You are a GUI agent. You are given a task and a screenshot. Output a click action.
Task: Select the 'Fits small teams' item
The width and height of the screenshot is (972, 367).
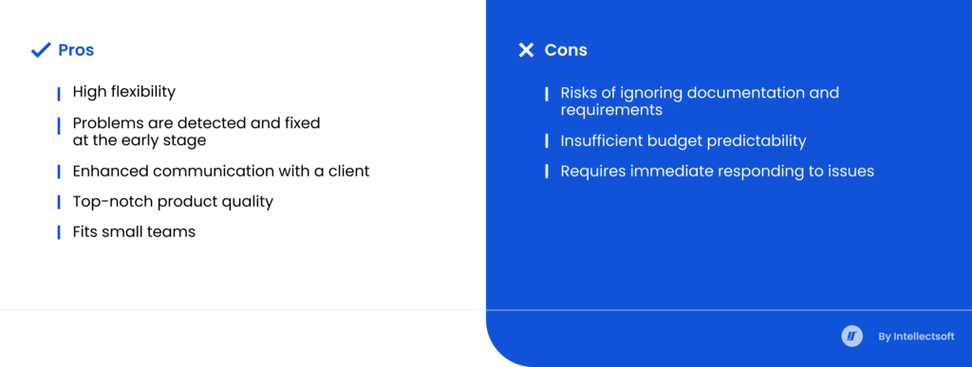tap(134, 232)
